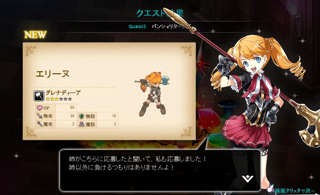Click the chibi axe-girl sprite on card
Image resolution: width=320 pixels, height=195 pixels.
click(153, 94)
